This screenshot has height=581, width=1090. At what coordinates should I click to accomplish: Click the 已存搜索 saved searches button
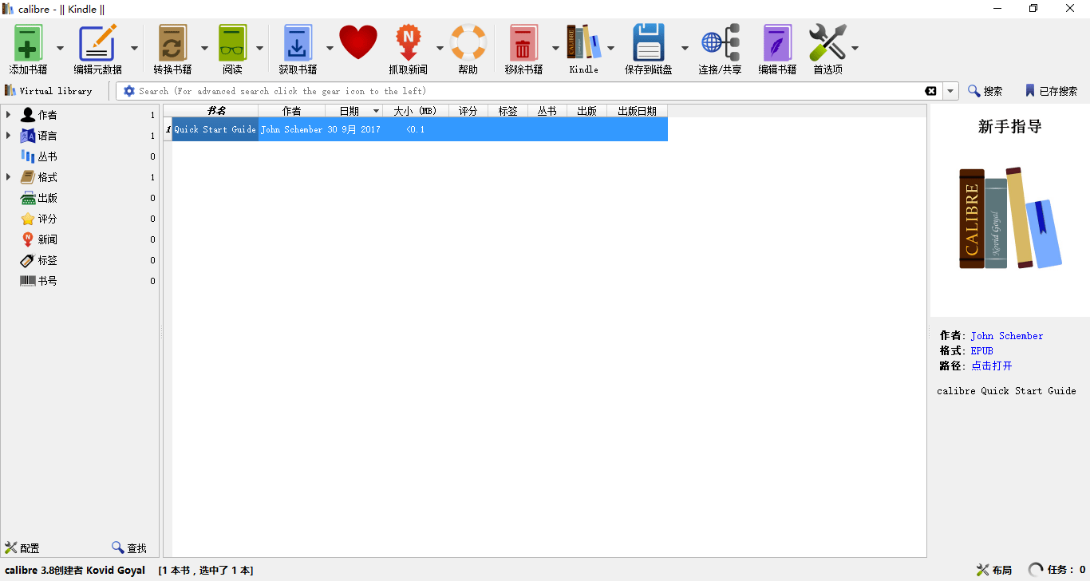[1051, 91]
